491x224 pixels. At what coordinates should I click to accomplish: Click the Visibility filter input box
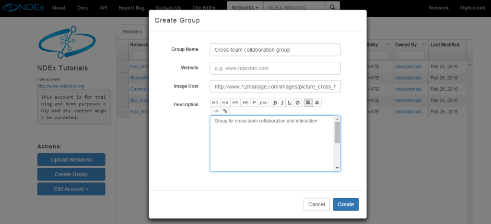coord(378,56)
